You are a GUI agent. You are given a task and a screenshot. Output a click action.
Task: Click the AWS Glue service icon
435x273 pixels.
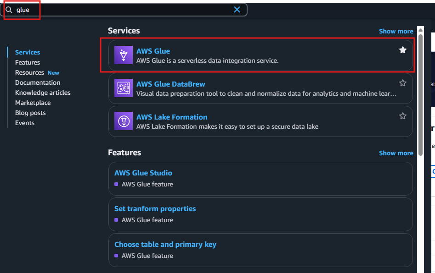(124, 55)
